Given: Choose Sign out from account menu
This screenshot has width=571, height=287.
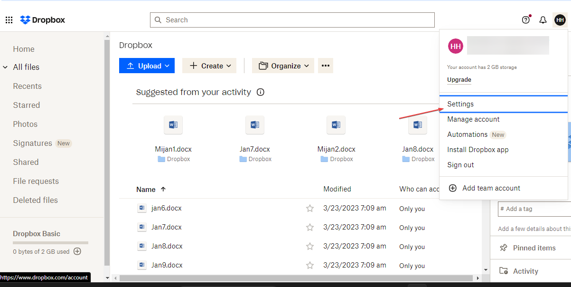Looking at the screenshot, I should tap(460, 165).
